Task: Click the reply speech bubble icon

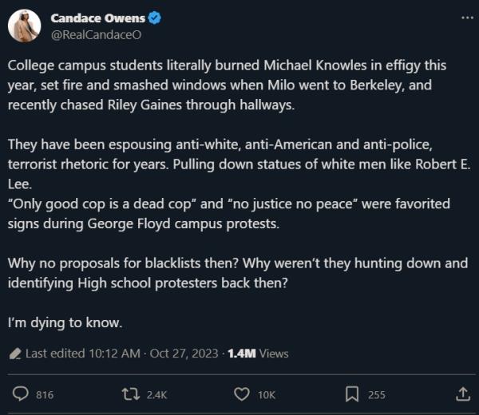Action: (x=20, y=394)
